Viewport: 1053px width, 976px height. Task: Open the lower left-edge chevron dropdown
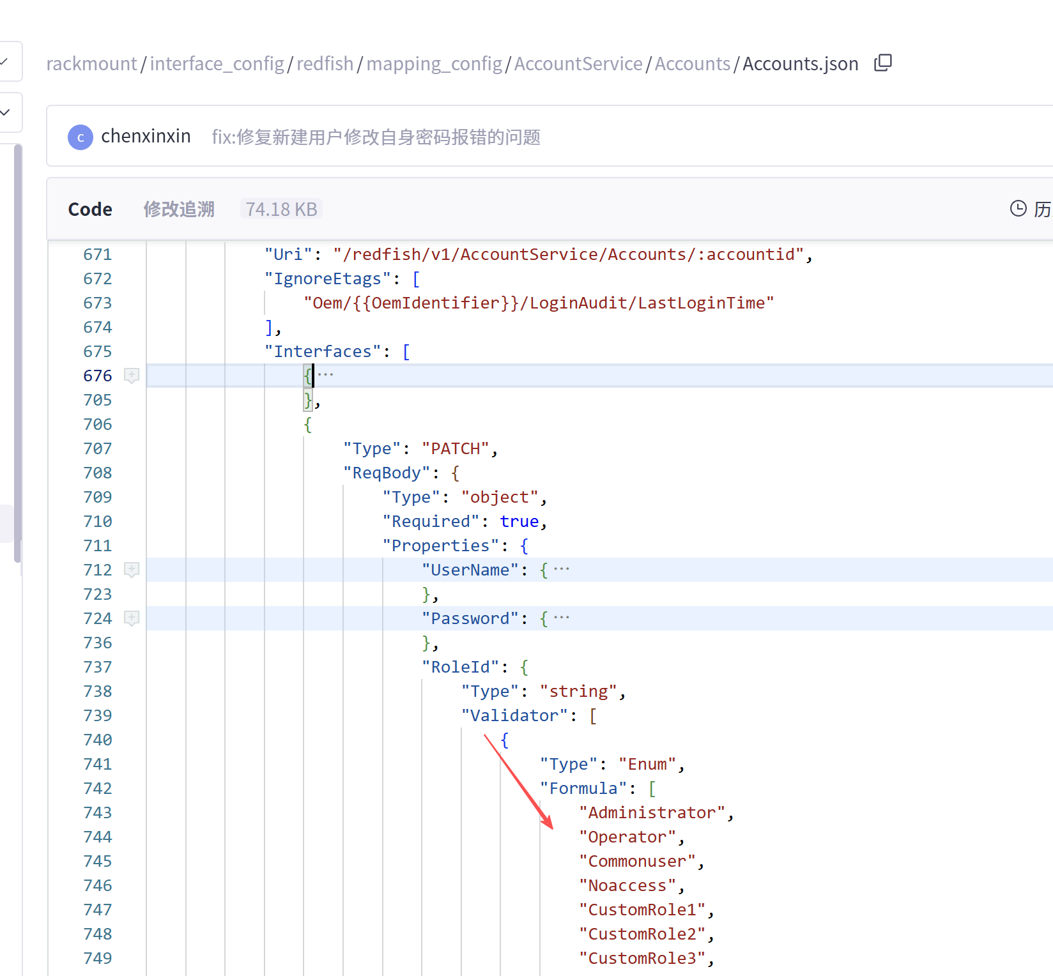[5, 112]
